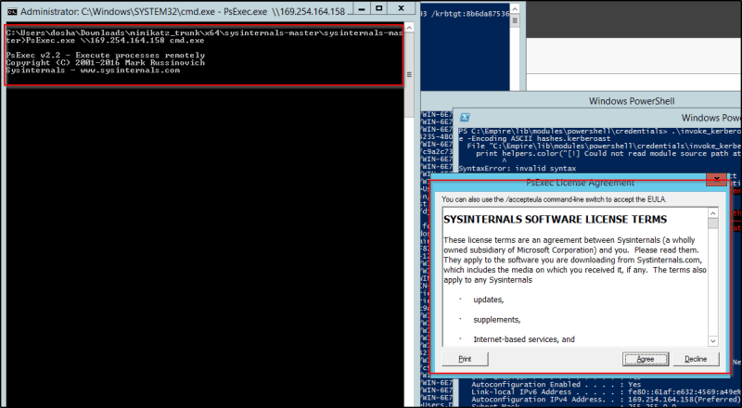Click the scroll up arrow beside the krbtgt console

point(515,8)
